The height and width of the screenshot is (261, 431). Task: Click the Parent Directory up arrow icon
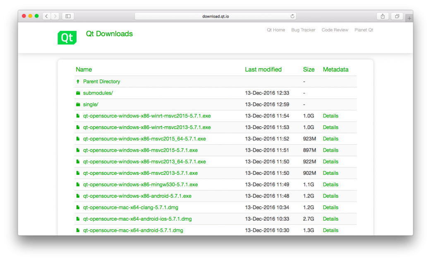coord(78,82)
